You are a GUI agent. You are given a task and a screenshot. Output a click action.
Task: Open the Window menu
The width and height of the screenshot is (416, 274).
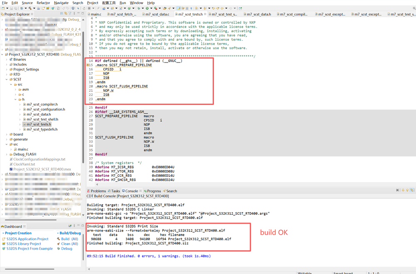pos(136,3)
